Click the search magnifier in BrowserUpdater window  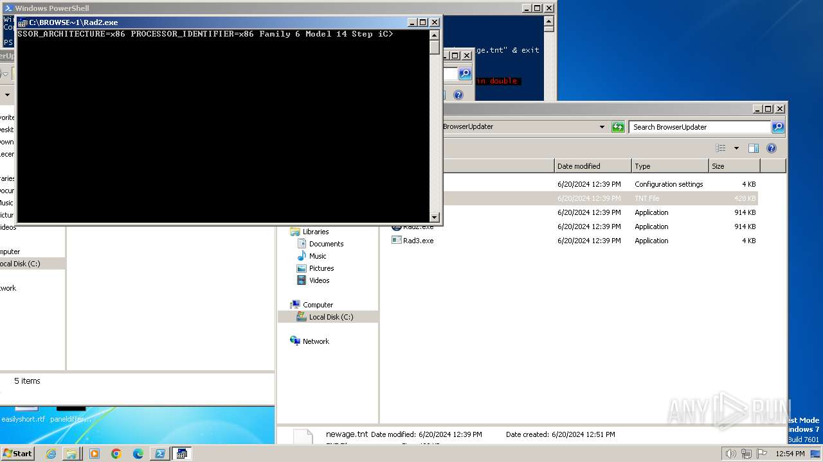[x=778, y=127]
